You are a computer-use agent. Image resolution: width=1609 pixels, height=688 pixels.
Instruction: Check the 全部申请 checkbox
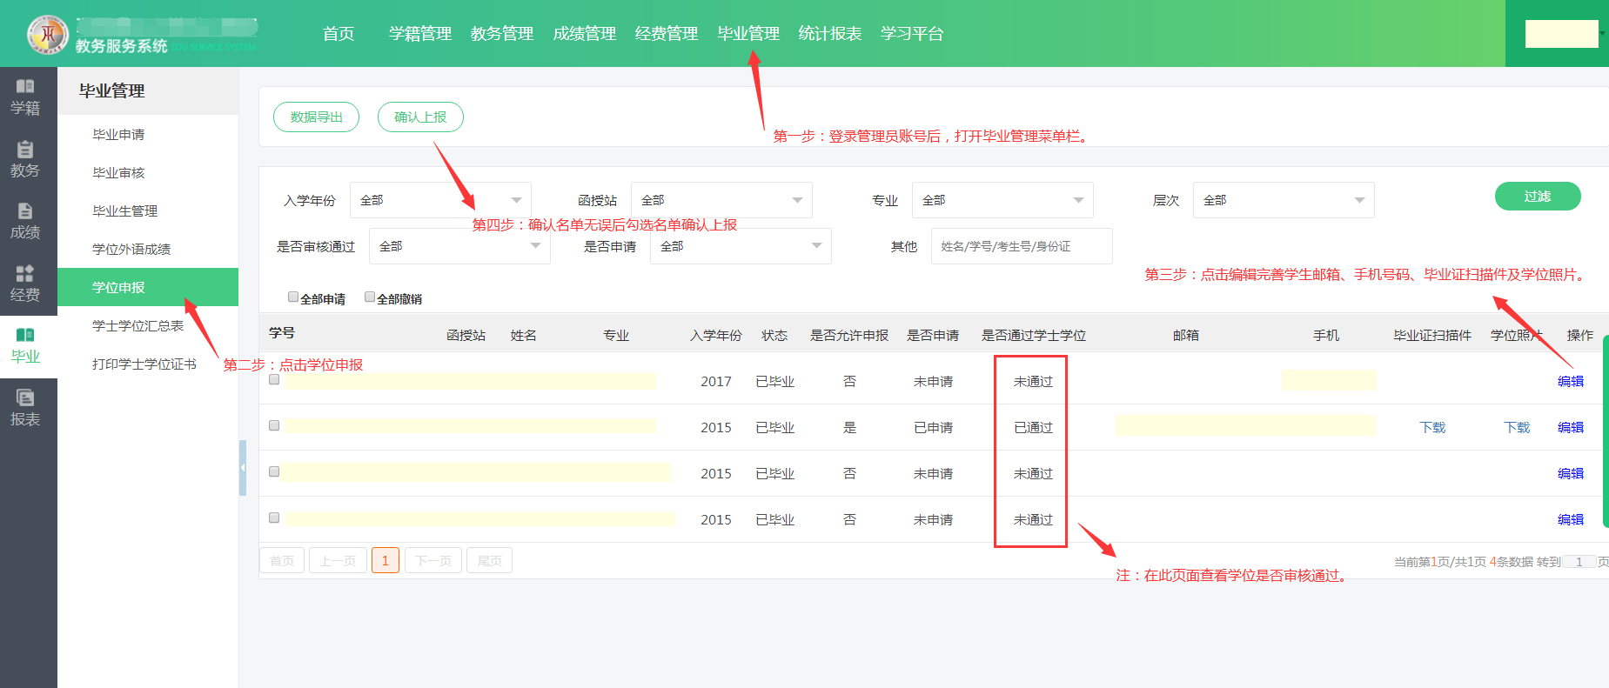coord(293,297)
